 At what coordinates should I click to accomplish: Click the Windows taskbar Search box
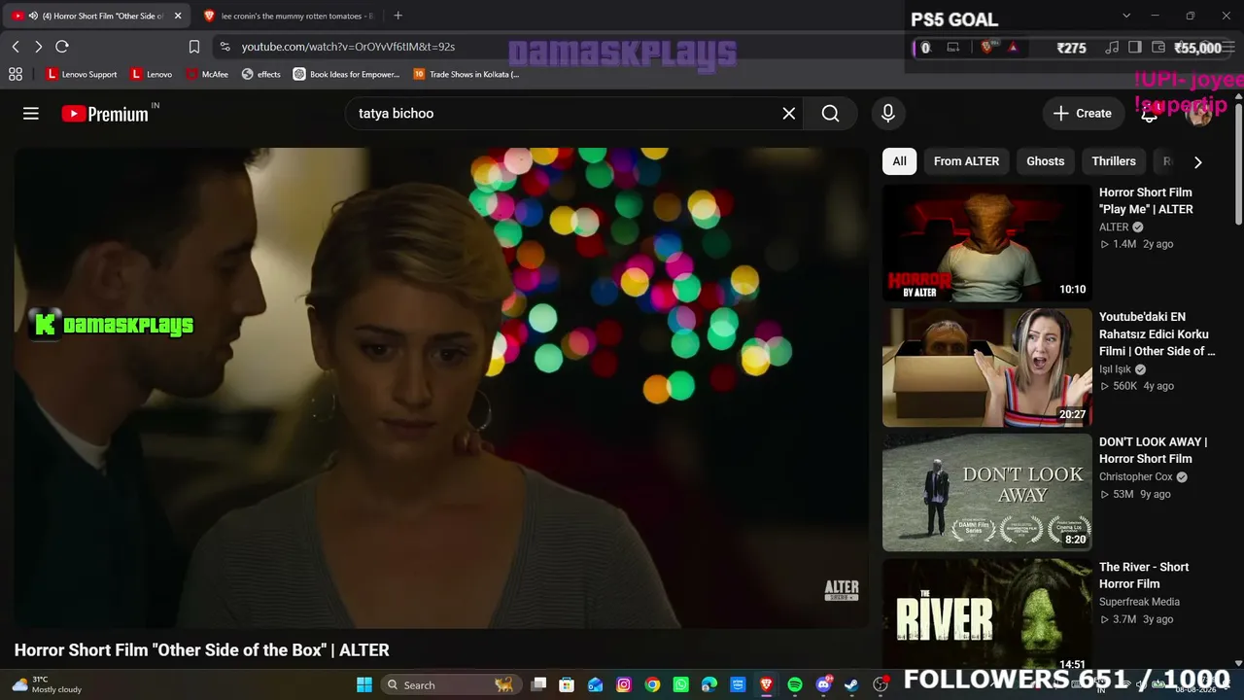[x=452, y=684]
